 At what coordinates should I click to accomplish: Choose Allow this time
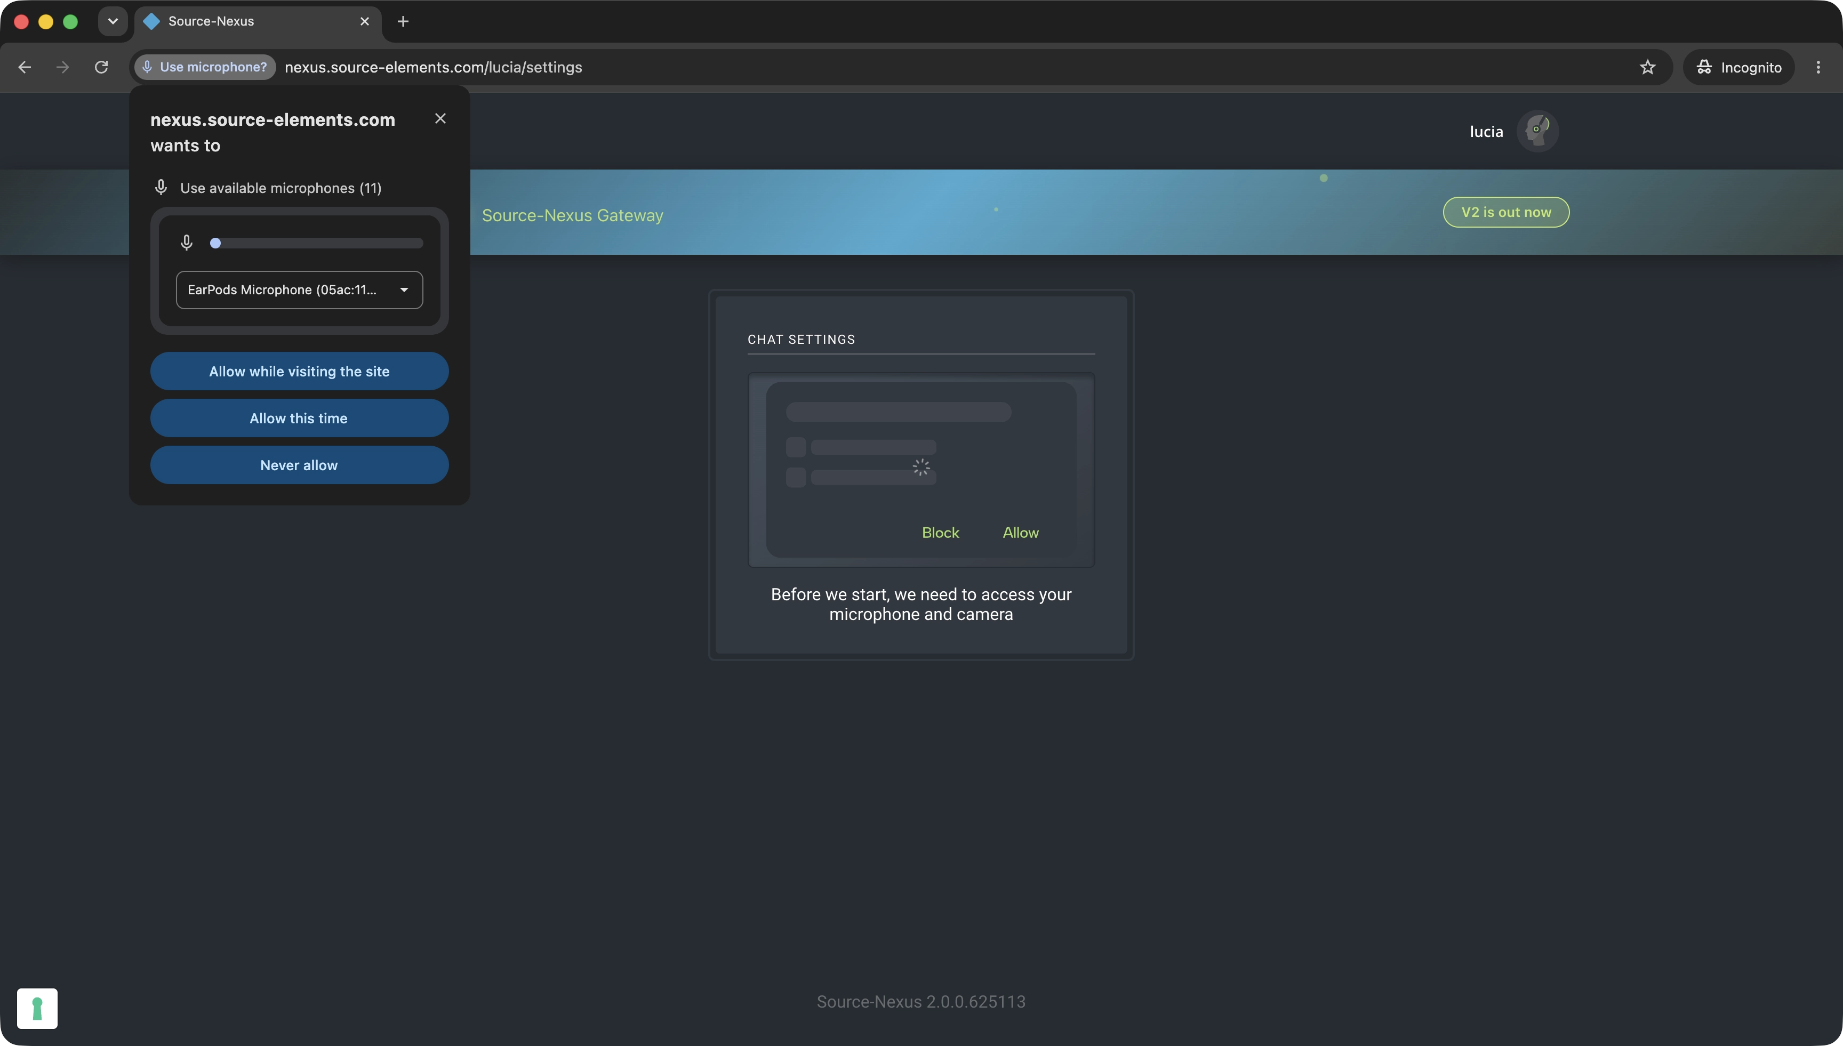click(300, 418)
